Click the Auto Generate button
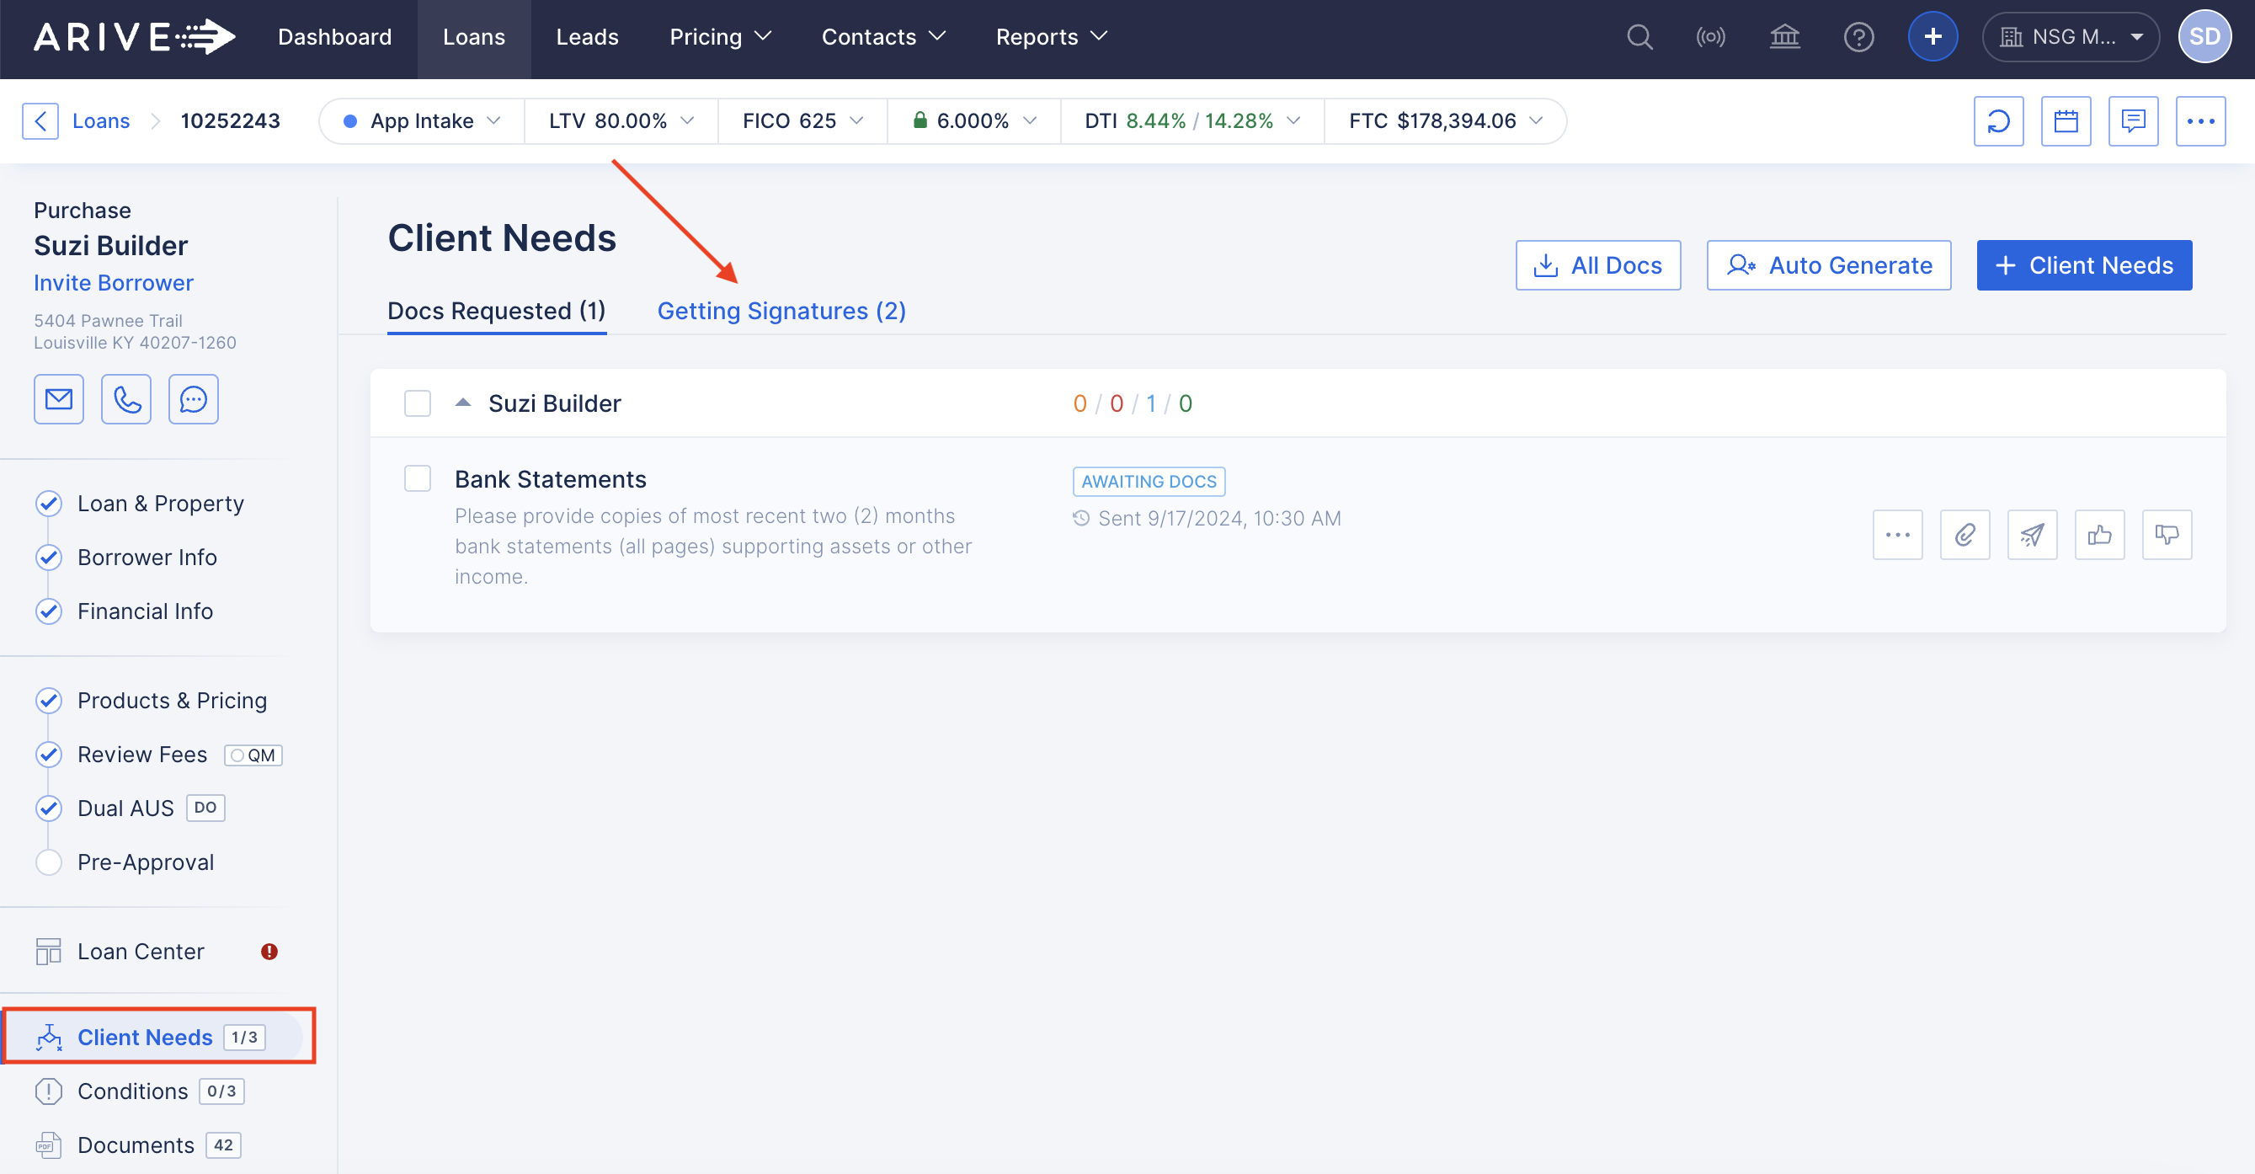 (x=1828, y=265)
